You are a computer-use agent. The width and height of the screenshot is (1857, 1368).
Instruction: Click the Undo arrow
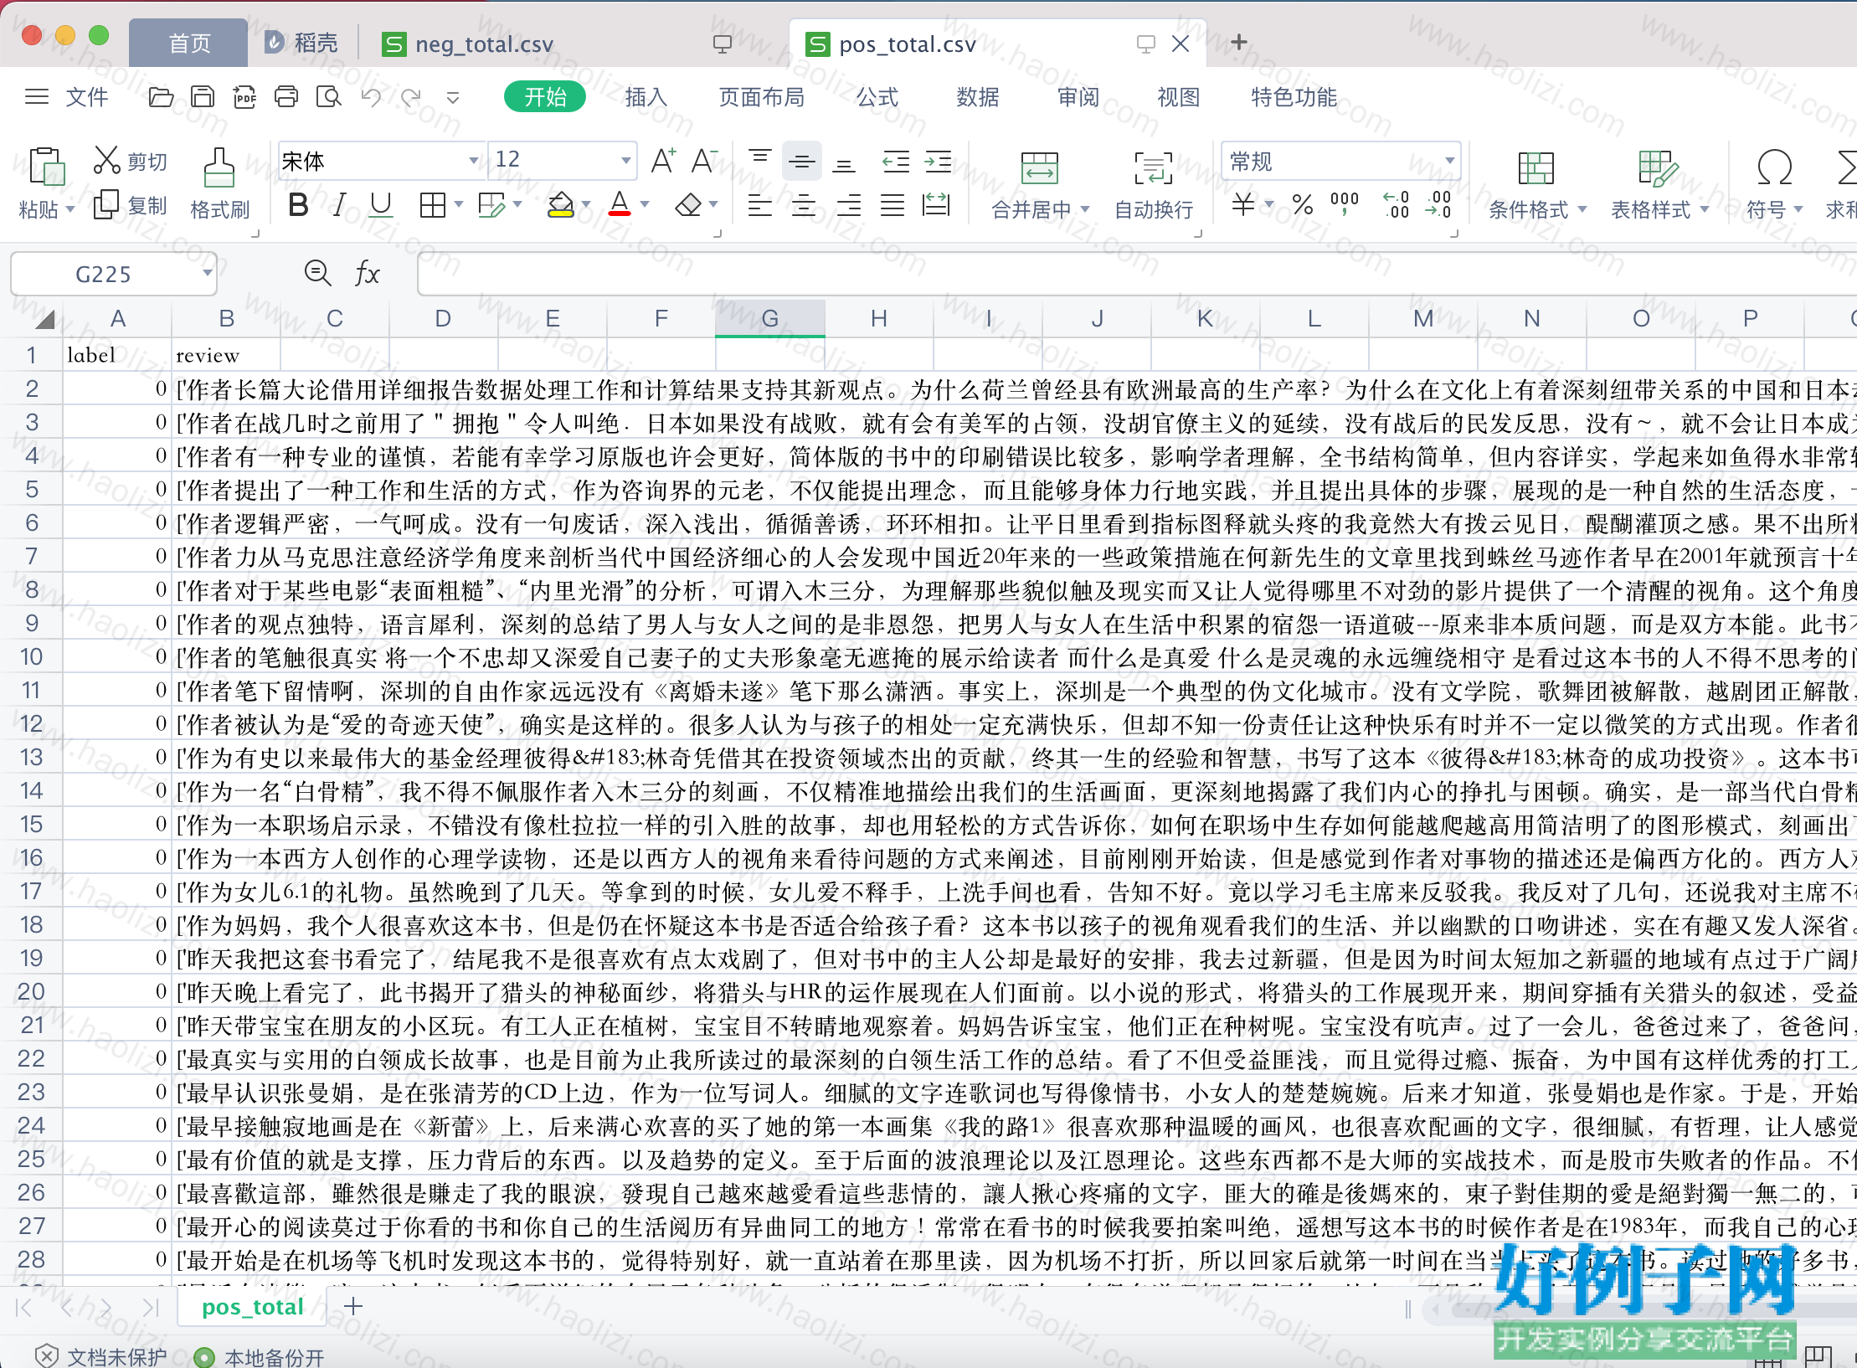point(371,97)
